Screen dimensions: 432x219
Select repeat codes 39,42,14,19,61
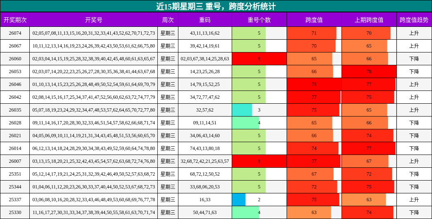coord(205,46)
